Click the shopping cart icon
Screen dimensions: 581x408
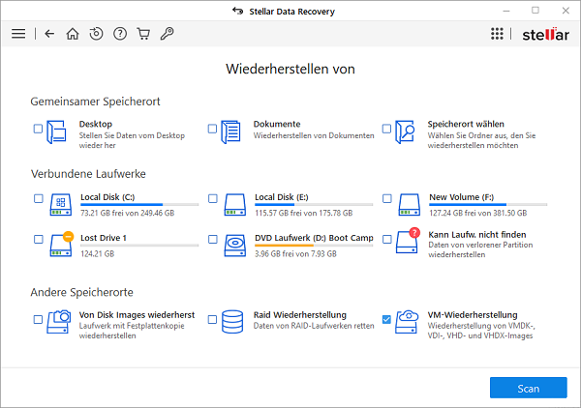coord(143,34)
